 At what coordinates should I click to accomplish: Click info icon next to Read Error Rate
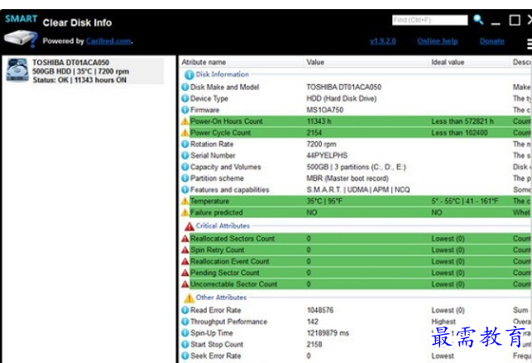[x=185, y=310]
